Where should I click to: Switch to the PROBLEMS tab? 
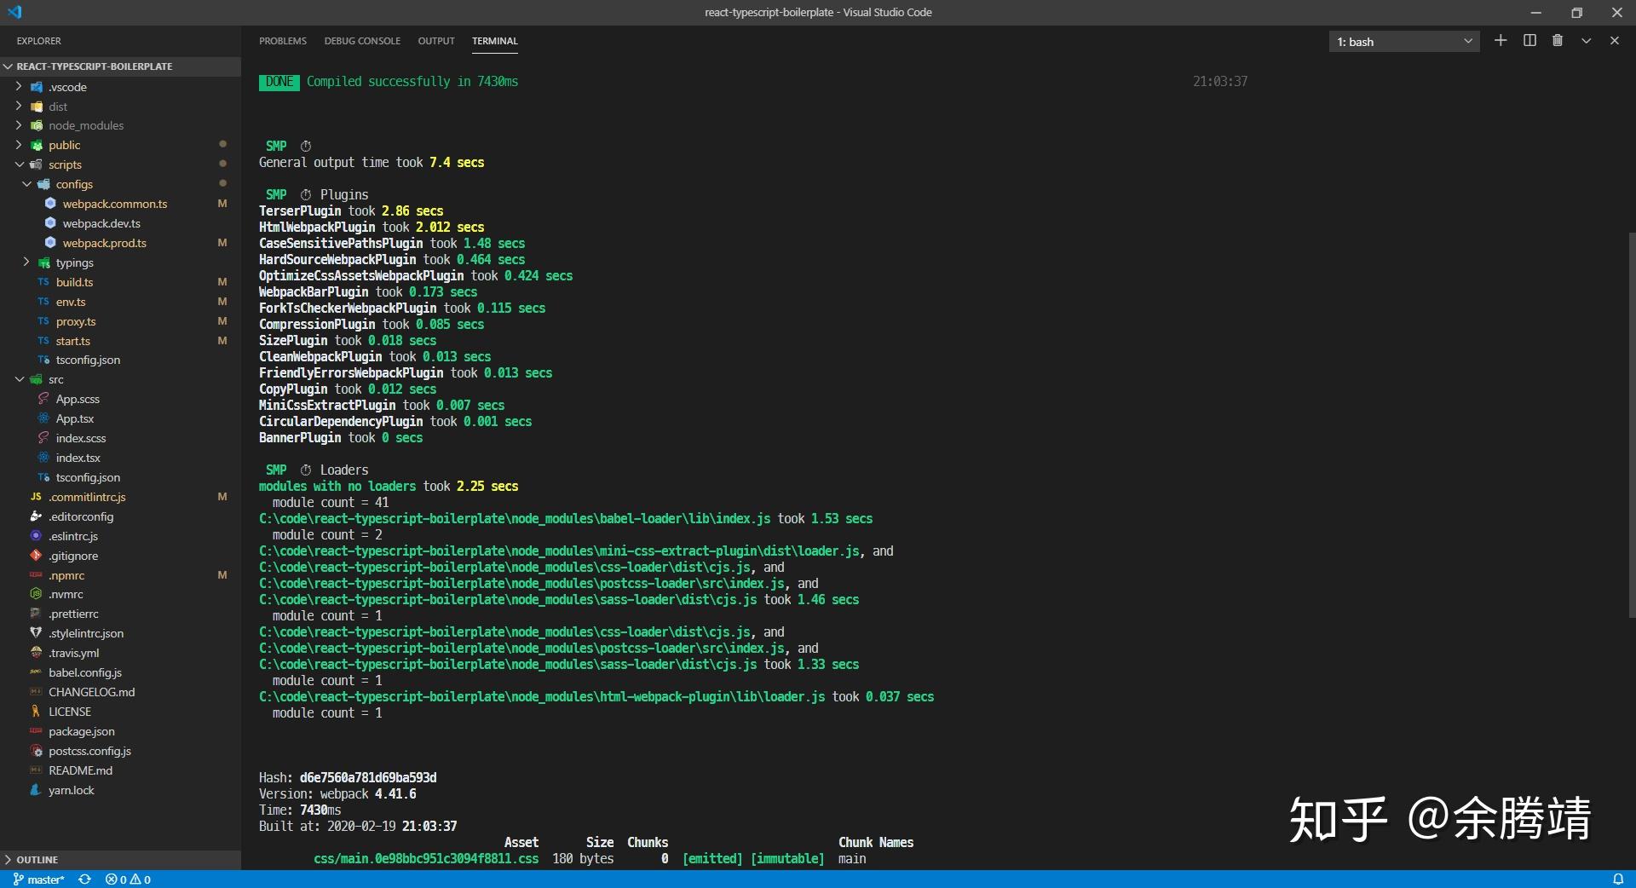coord(282,41)
